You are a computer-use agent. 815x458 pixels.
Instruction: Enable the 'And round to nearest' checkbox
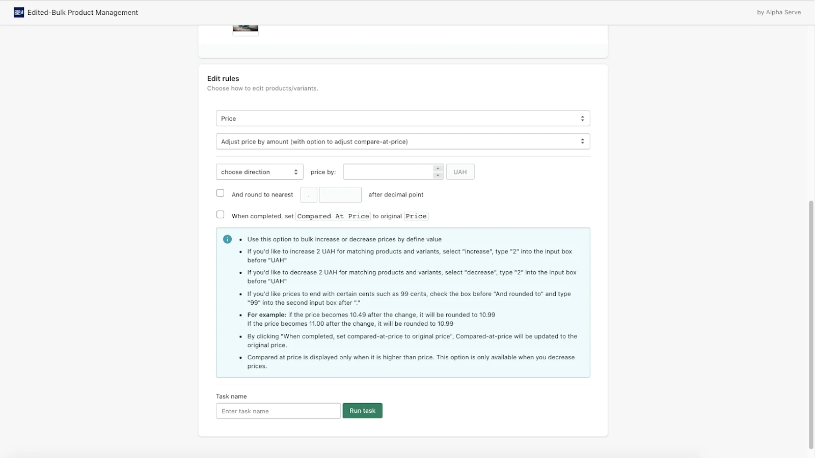(220, 193)
